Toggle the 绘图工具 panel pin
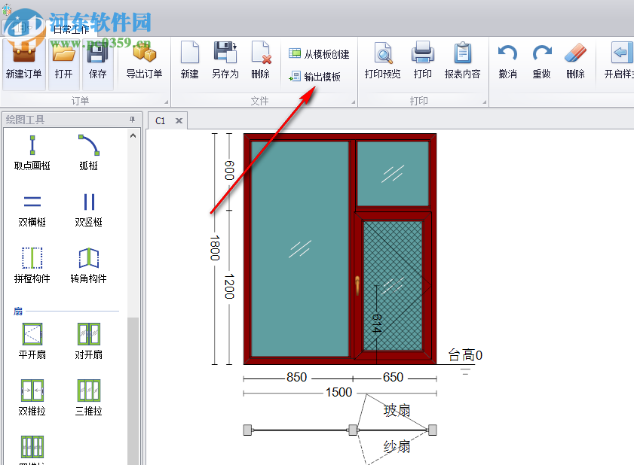This screenshot has height=465, width=634. pos(132,120)
